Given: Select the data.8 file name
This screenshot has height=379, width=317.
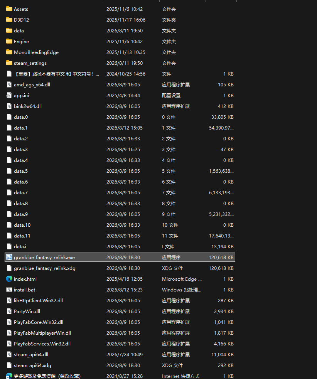Looking at the screenshot, I should tap(21, 203).
